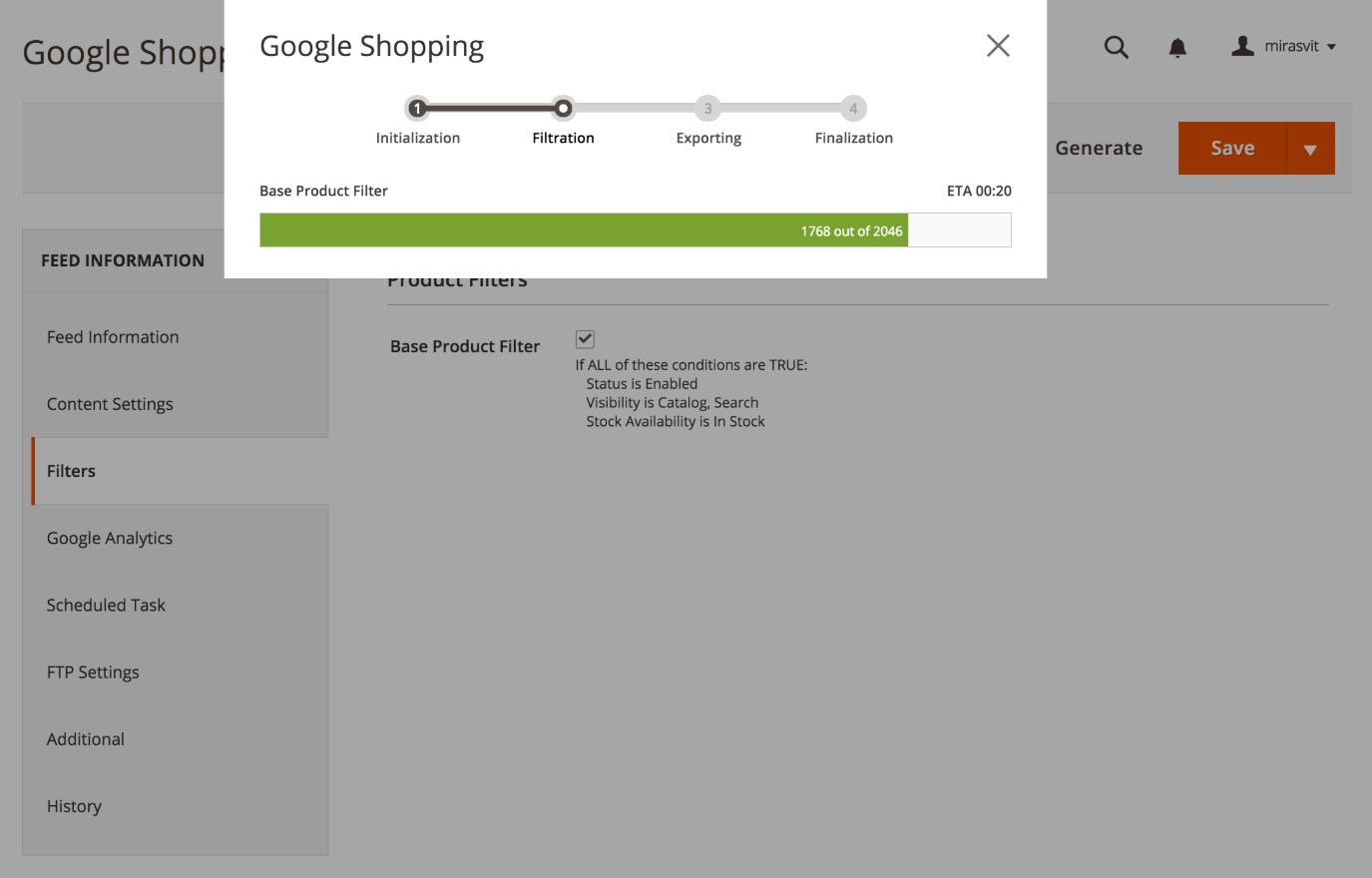Click the green Base Product Filter progress bar

584,229
